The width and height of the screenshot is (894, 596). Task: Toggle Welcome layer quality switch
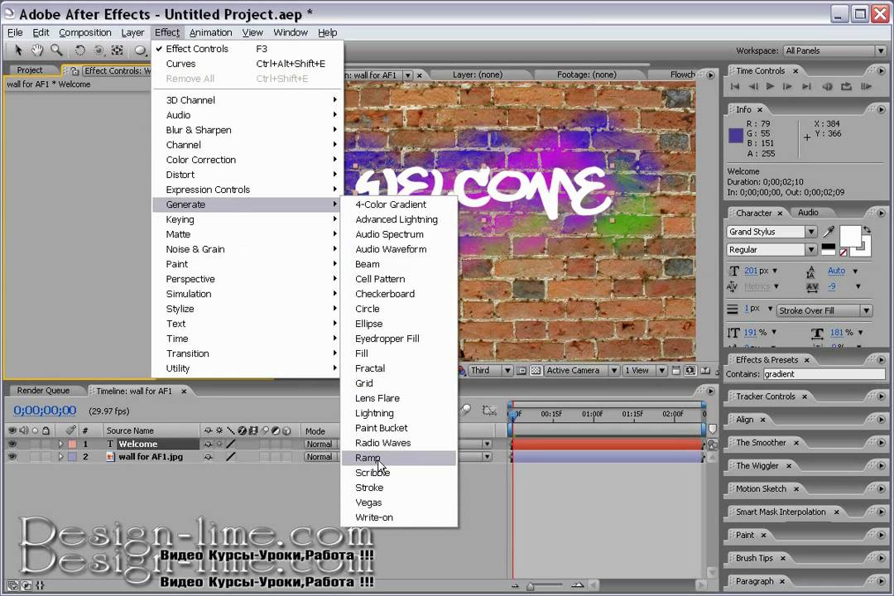point(231,444)
